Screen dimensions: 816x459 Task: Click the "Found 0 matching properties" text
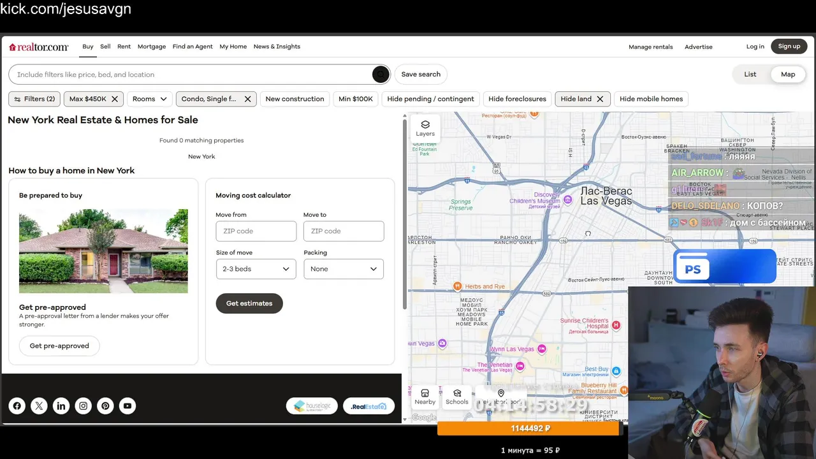[x=201, y=140]
